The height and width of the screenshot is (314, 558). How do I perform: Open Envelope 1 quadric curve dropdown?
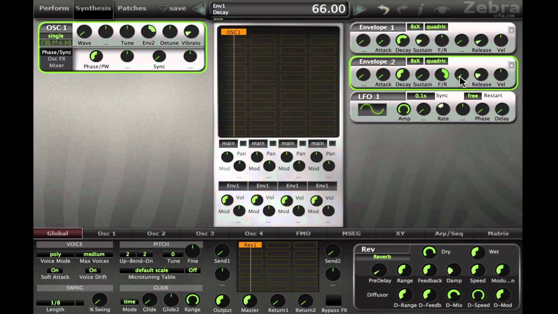[436, 27]
